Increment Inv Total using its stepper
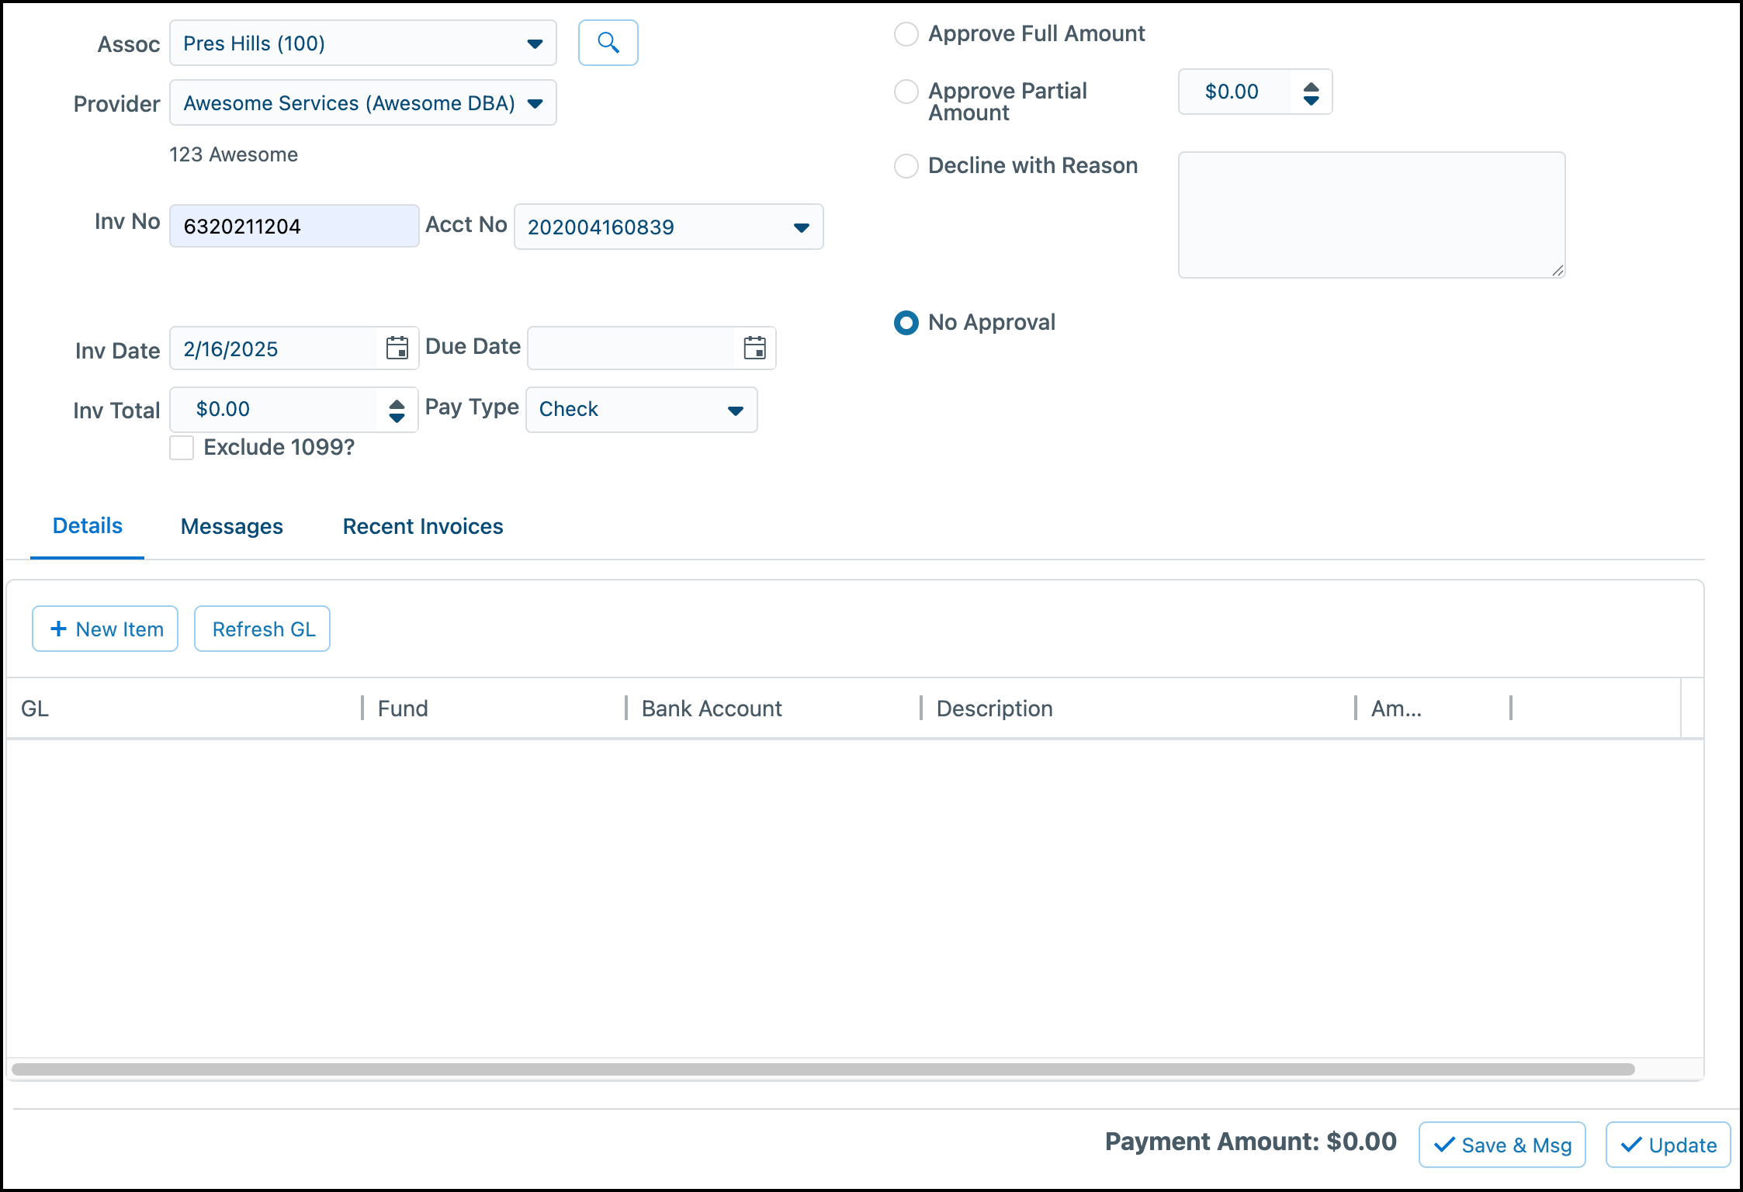This screenshot has height=1192, width=1743. [397, 404]
